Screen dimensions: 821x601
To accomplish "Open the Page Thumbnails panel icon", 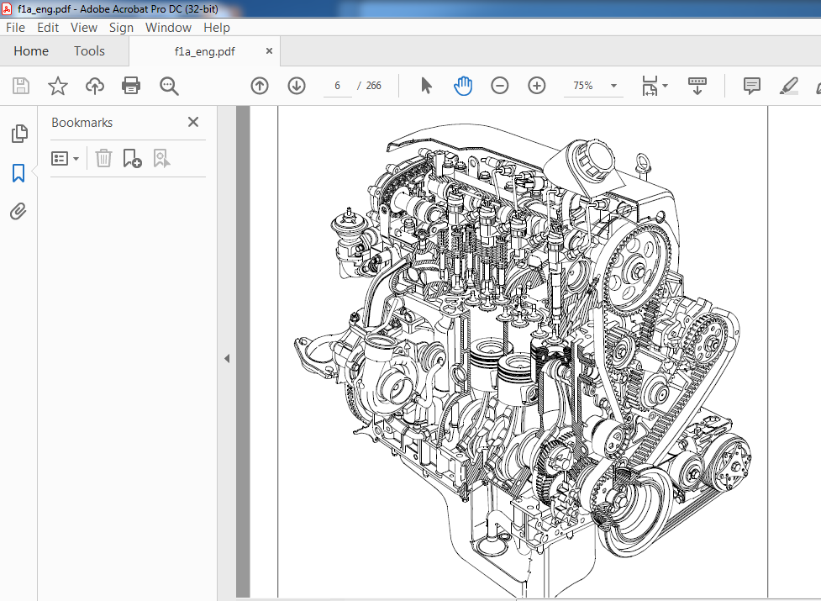I will tap(18, 134).
